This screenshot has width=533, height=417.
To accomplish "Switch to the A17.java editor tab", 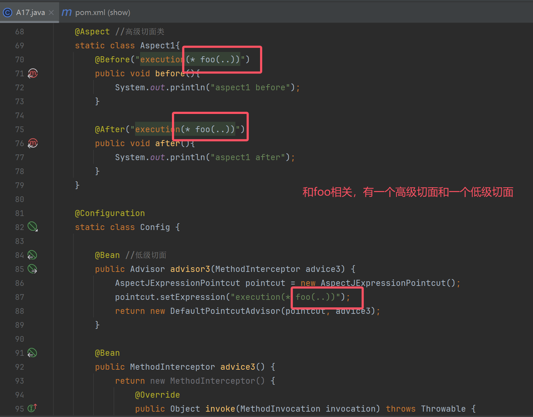I will tap(29, 13).
